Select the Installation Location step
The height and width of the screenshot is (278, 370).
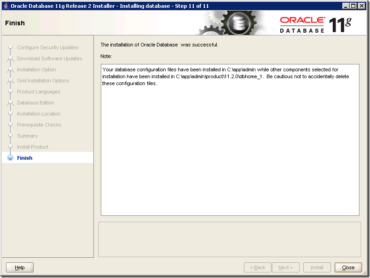pos(39,114)
